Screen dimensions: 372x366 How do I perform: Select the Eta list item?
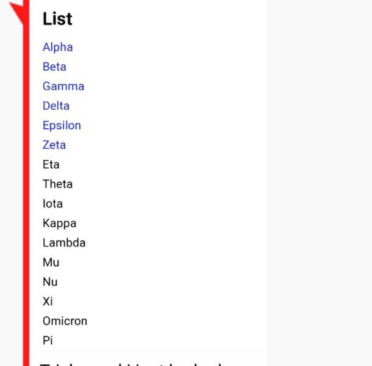point(51,164)
